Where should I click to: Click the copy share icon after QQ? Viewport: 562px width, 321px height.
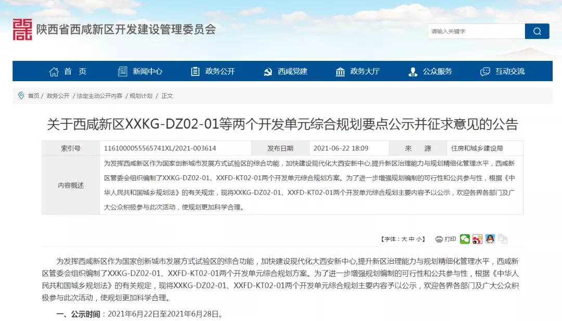(502, 239)
